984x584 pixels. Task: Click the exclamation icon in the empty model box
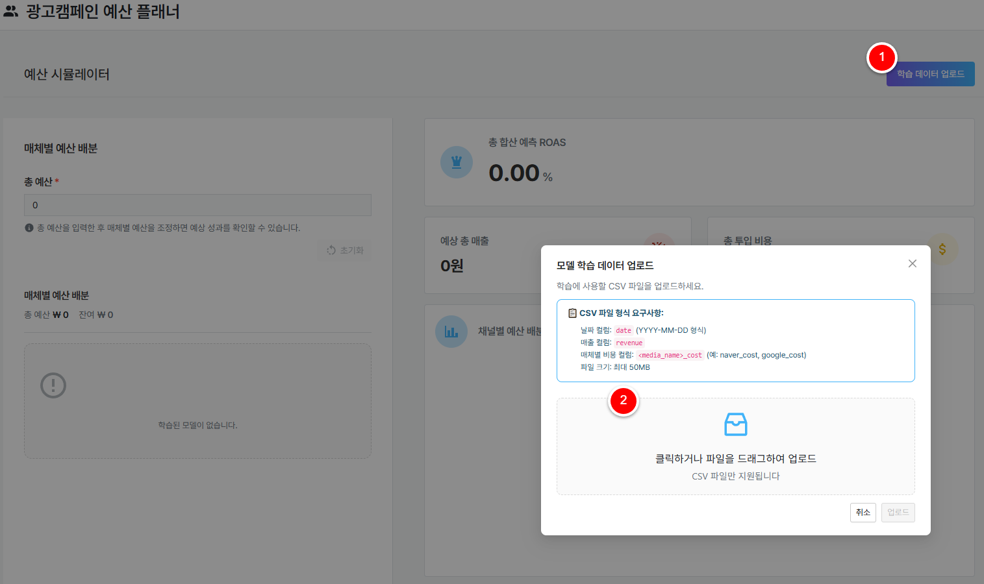[53, 385]
